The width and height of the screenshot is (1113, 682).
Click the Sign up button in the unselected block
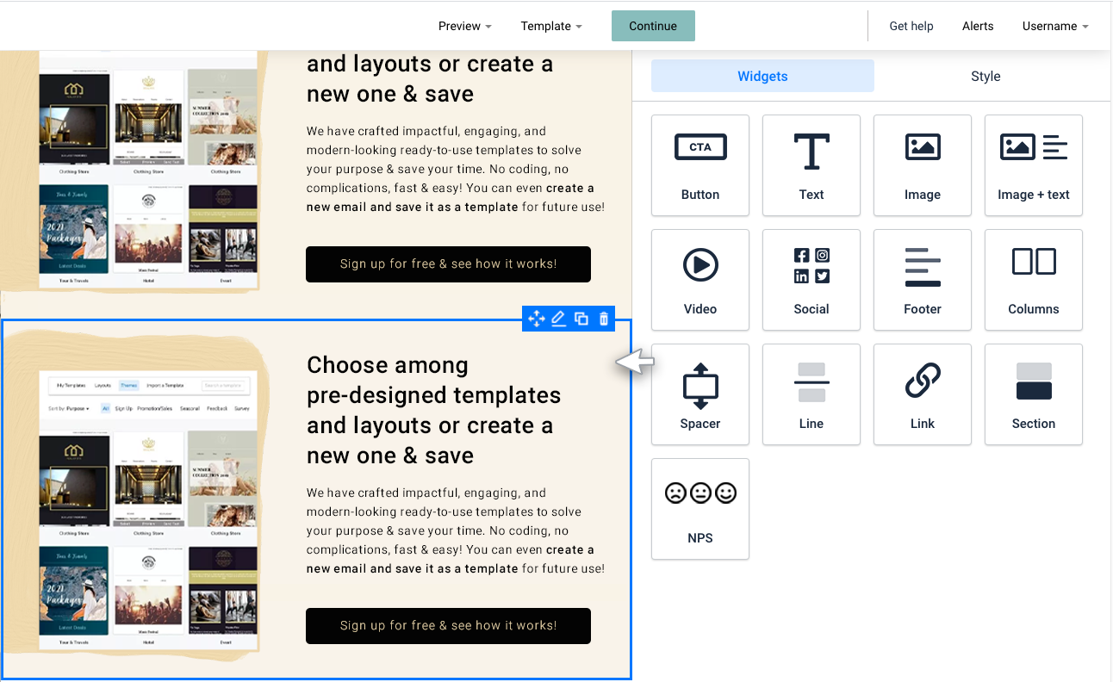coord(448,264)
